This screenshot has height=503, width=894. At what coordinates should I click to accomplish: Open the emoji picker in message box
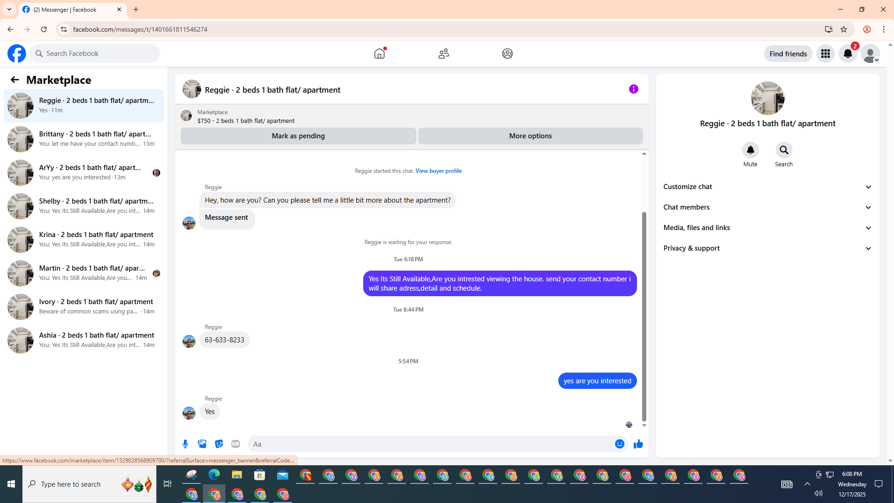[619, 444]
